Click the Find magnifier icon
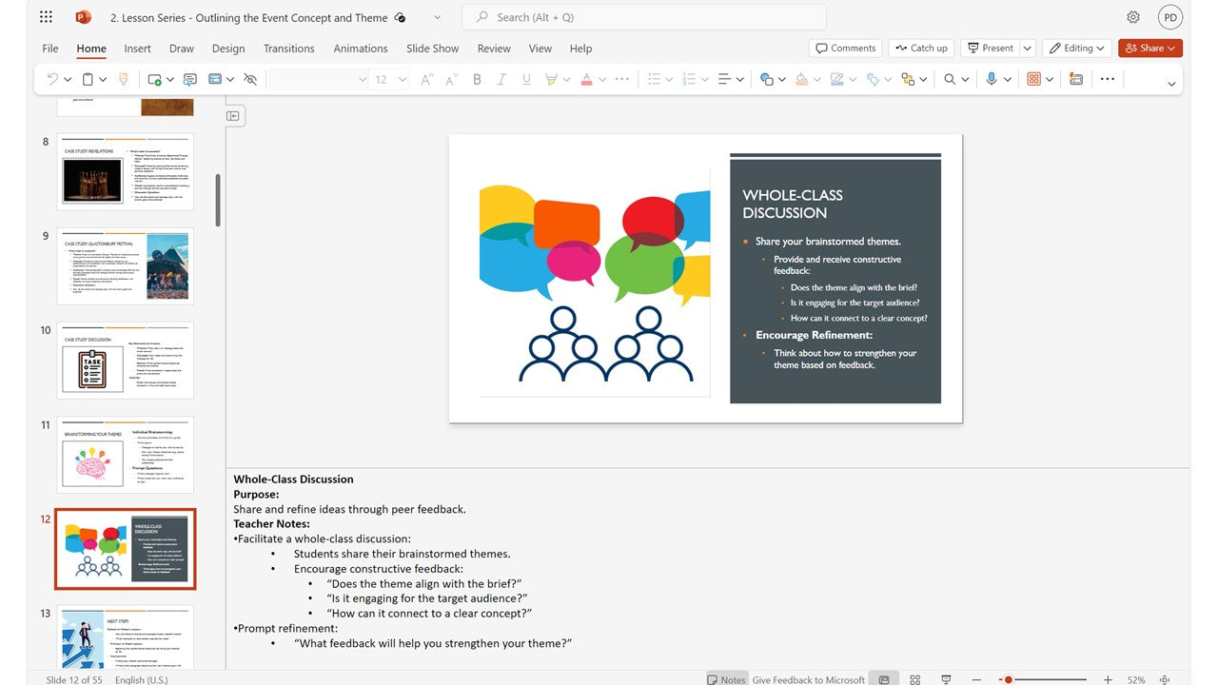Screen dimensions: 1218x685 coord(949,80)
